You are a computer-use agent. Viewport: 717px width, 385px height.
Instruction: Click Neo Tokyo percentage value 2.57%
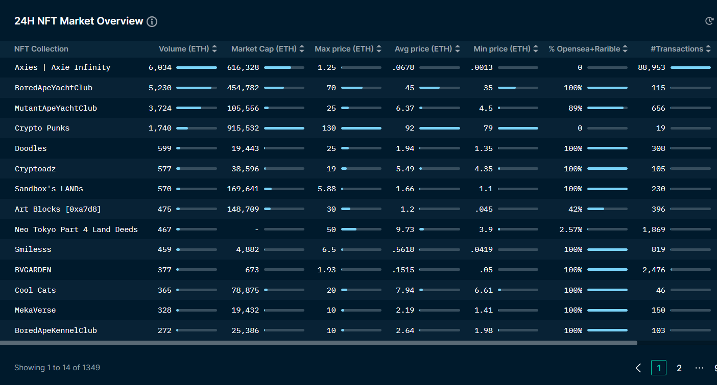[x=571, y=229]
